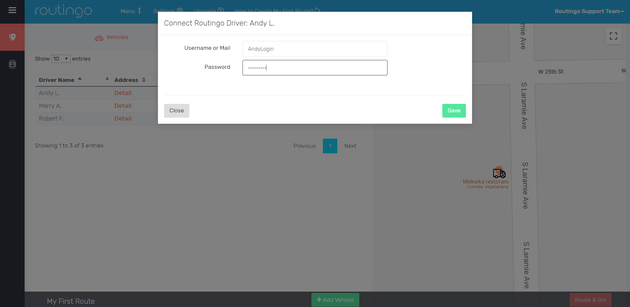Select driver row Andy L.
Image resolution: width=630 pixels, height=307 pixels.
click(49, 93)
